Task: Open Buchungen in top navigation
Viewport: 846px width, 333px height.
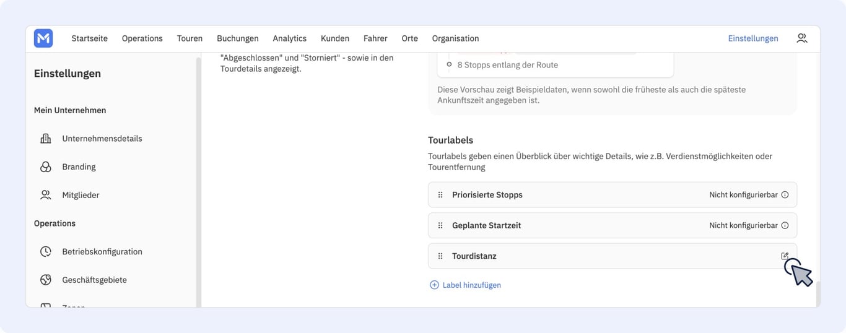Action: point(238,38)
